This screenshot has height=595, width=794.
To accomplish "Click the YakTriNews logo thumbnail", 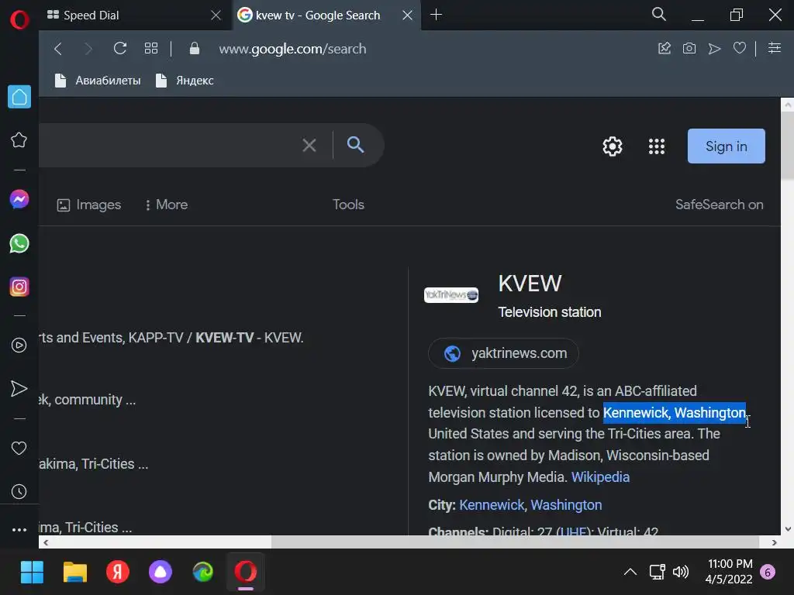I will coord(451,295).
